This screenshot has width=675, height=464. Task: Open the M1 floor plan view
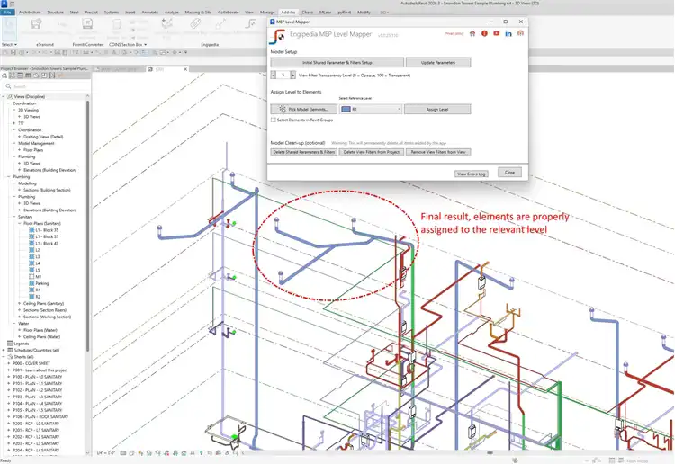coord(38,276)
